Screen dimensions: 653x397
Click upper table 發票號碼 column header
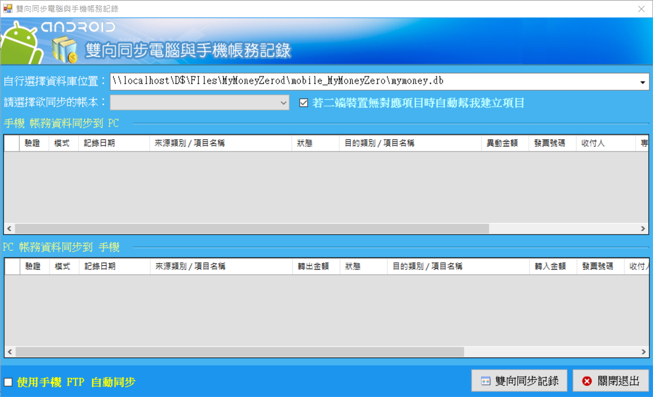pos(552,143)
